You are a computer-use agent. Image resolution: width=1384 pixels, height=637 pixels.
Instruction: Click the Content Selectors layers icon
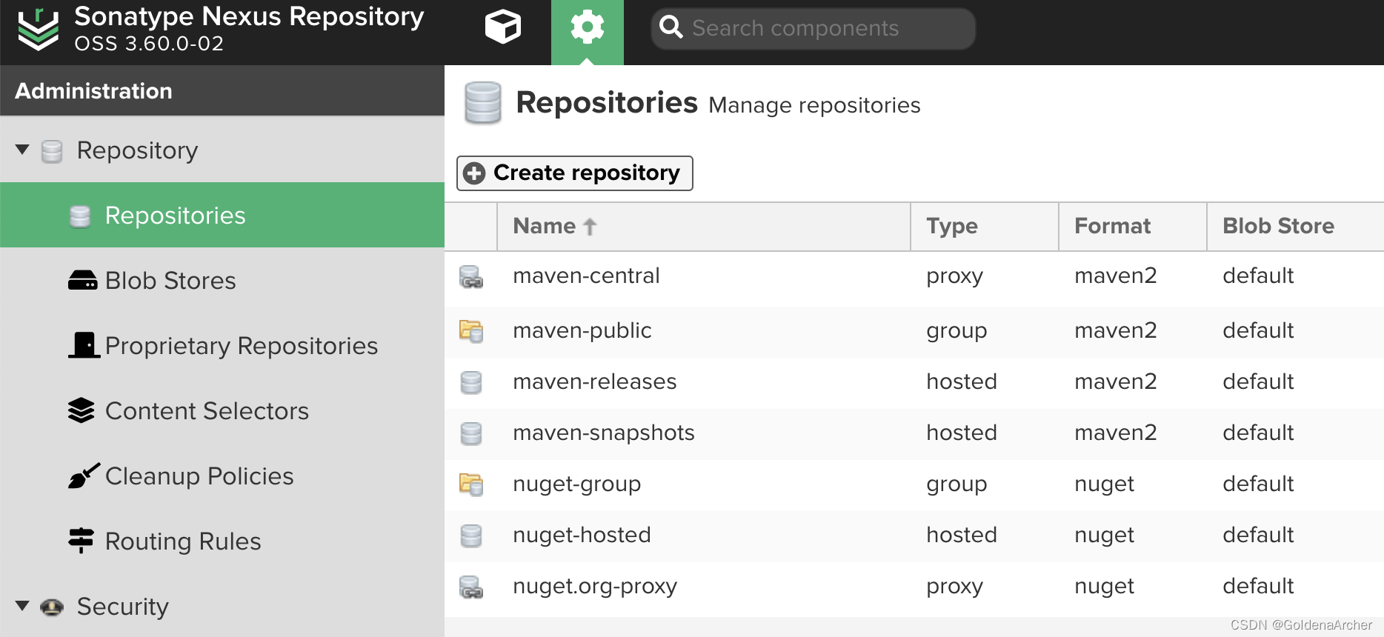pos(81,410)
